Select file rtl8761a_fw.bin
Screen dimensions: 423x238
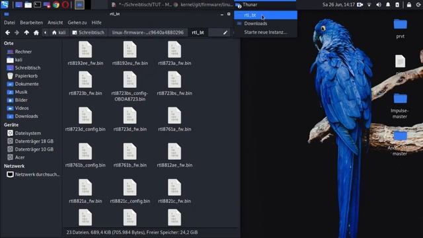coord(174,119)
